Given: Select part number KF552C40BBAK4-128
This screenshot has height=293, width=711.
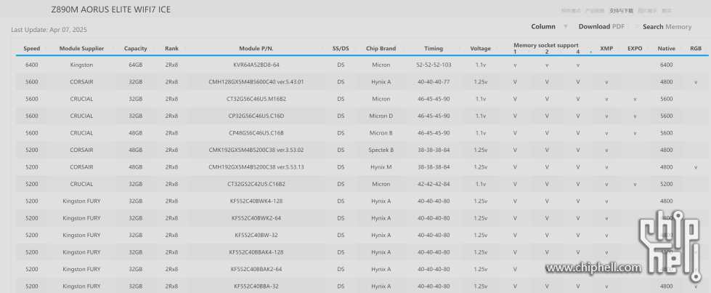Looking at the screenshot, I should click(256, 252).
